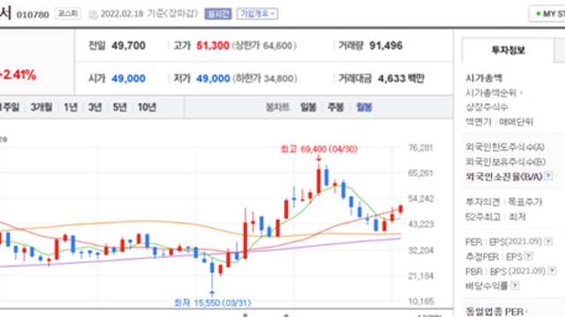Click the 52주최고 최저 label
This screenshot has width=565, height=317.
pos(495,217)
